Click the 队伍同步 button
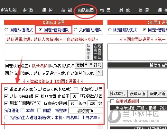The height and width of the screenshot is (130, 167). (x=88, y=52)
